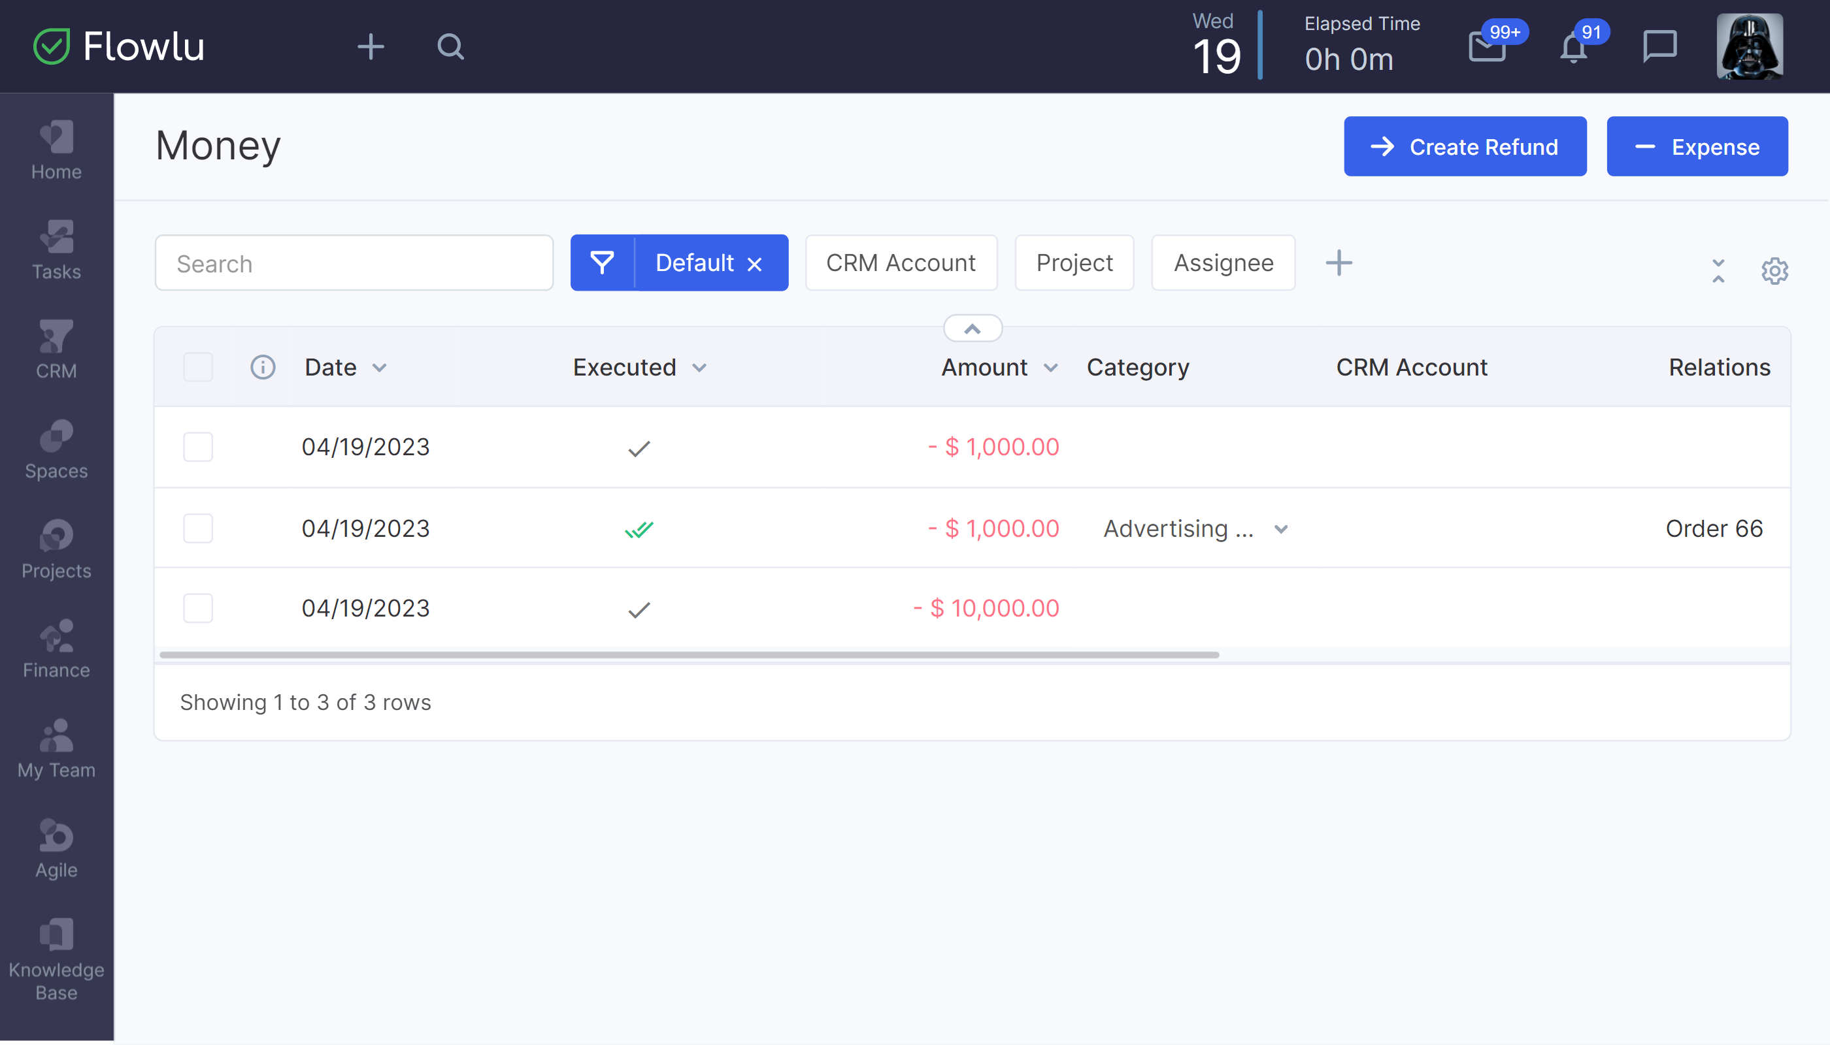The image size is (1830, 1045).
Task: Toggle the select-all checkbox in header
Action: 198,368
